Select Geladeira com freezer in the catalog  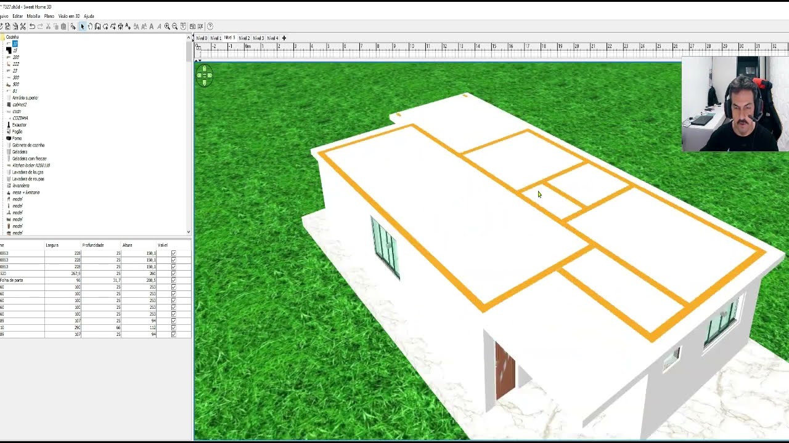(30, 159)
